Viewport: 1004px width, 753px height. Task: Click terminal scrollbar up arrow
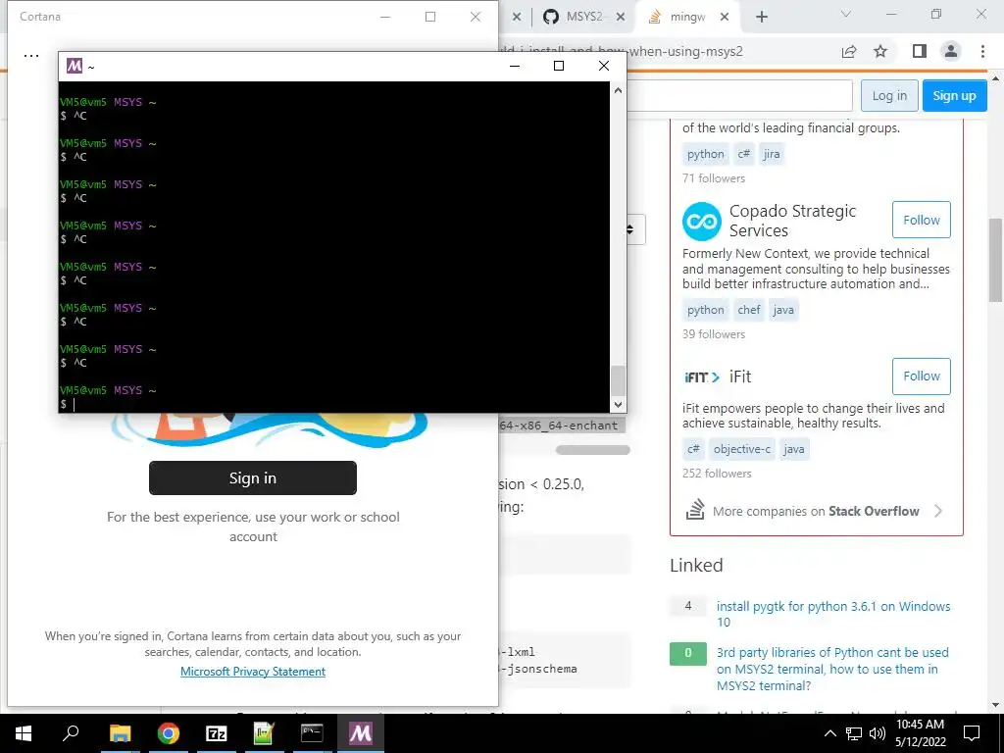(618, 90)
